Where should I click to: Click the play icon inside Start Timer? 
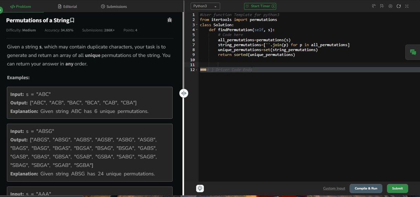pos(273,6)
